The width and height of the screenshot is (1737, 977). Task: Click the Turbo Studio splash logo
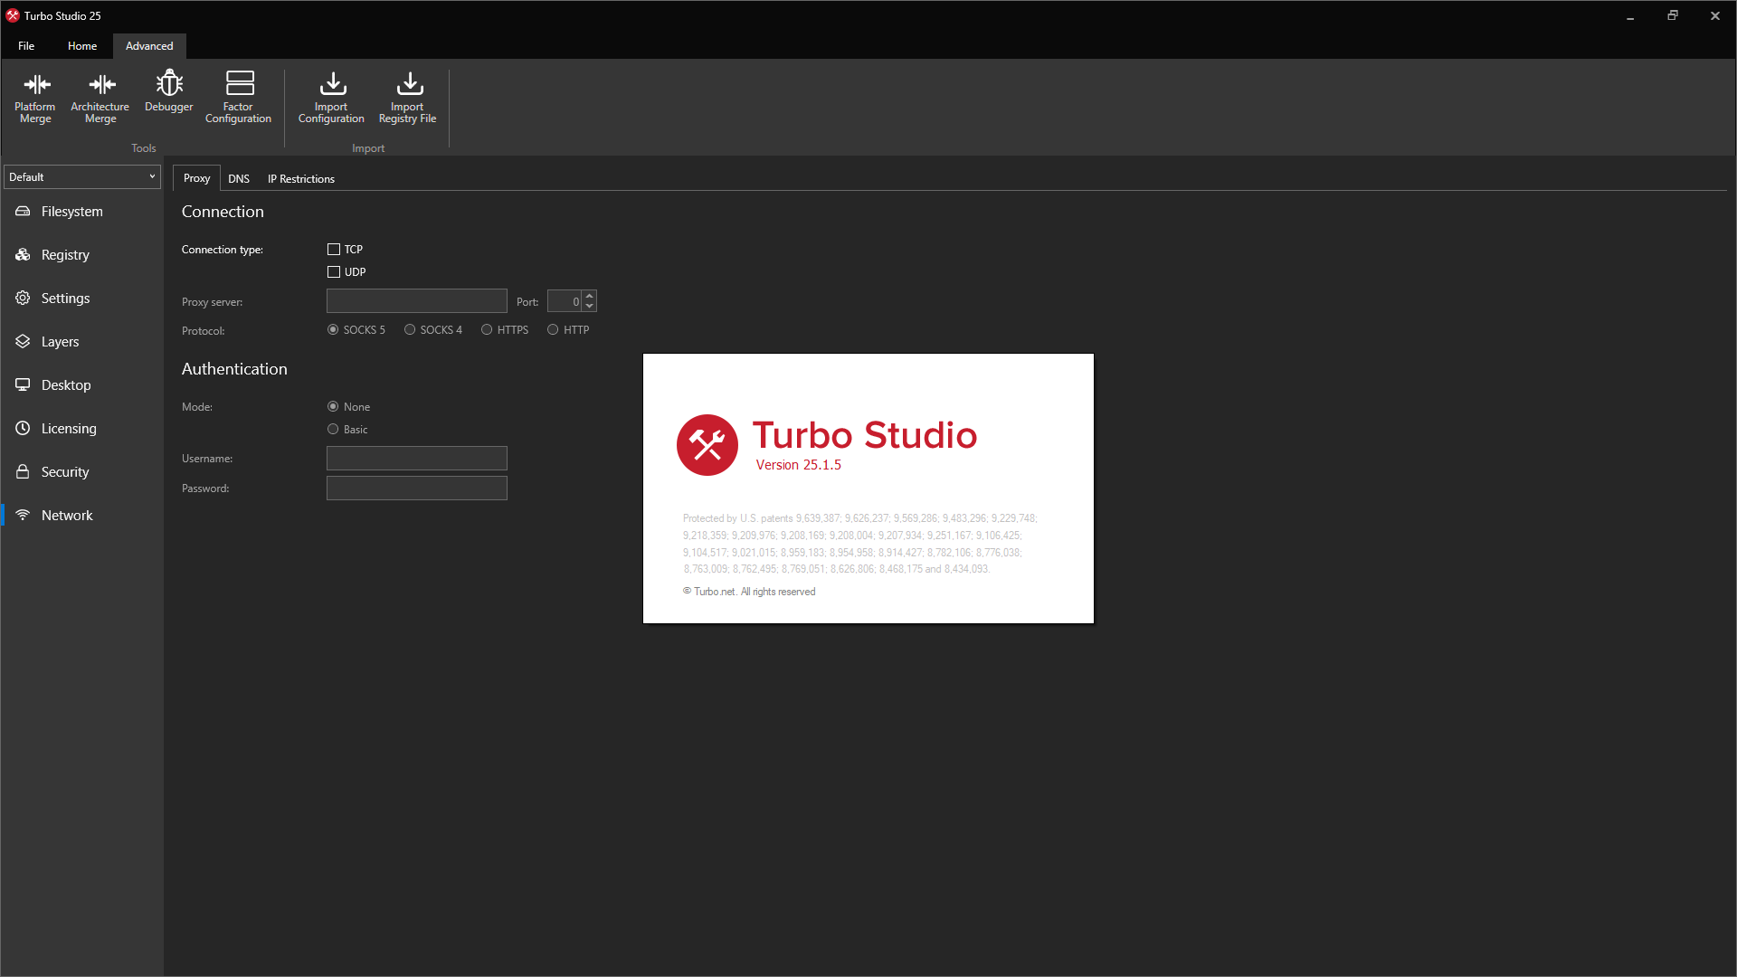tap(707, 445)
